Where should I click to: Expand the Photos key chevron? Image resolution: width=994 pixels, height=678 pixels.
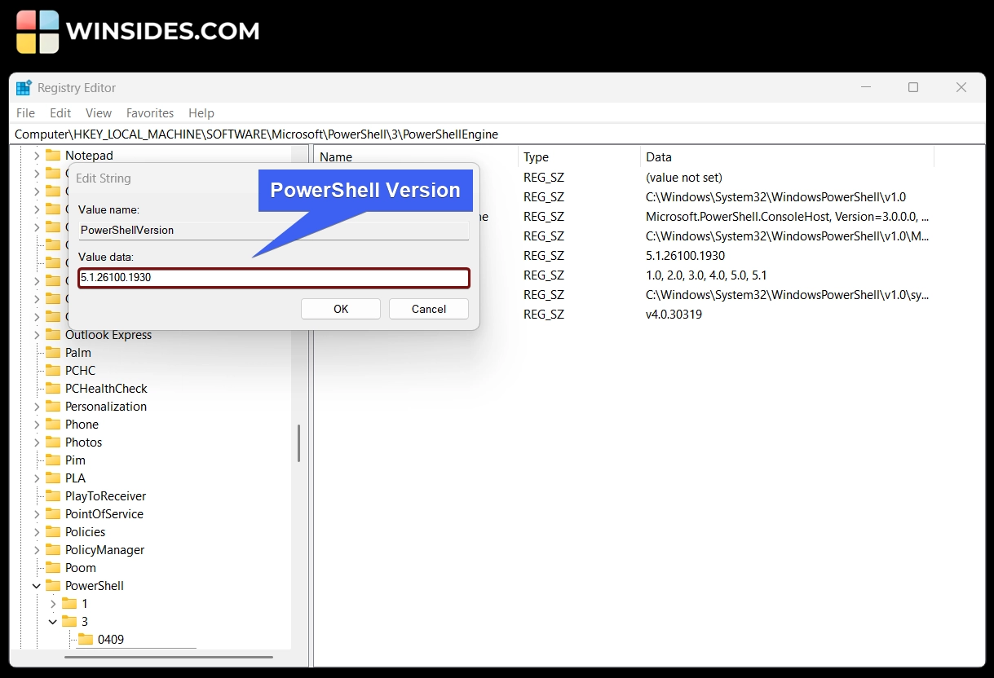point(37,442)
